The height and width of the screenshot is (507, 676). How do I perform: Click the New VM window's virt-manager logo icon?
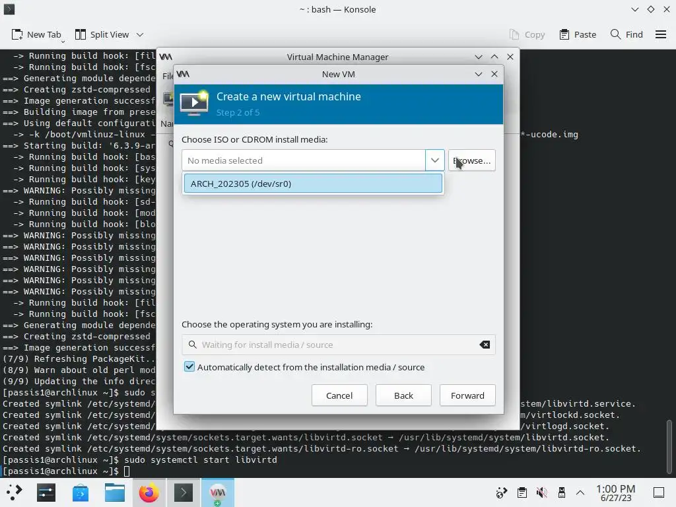point(184,74)
